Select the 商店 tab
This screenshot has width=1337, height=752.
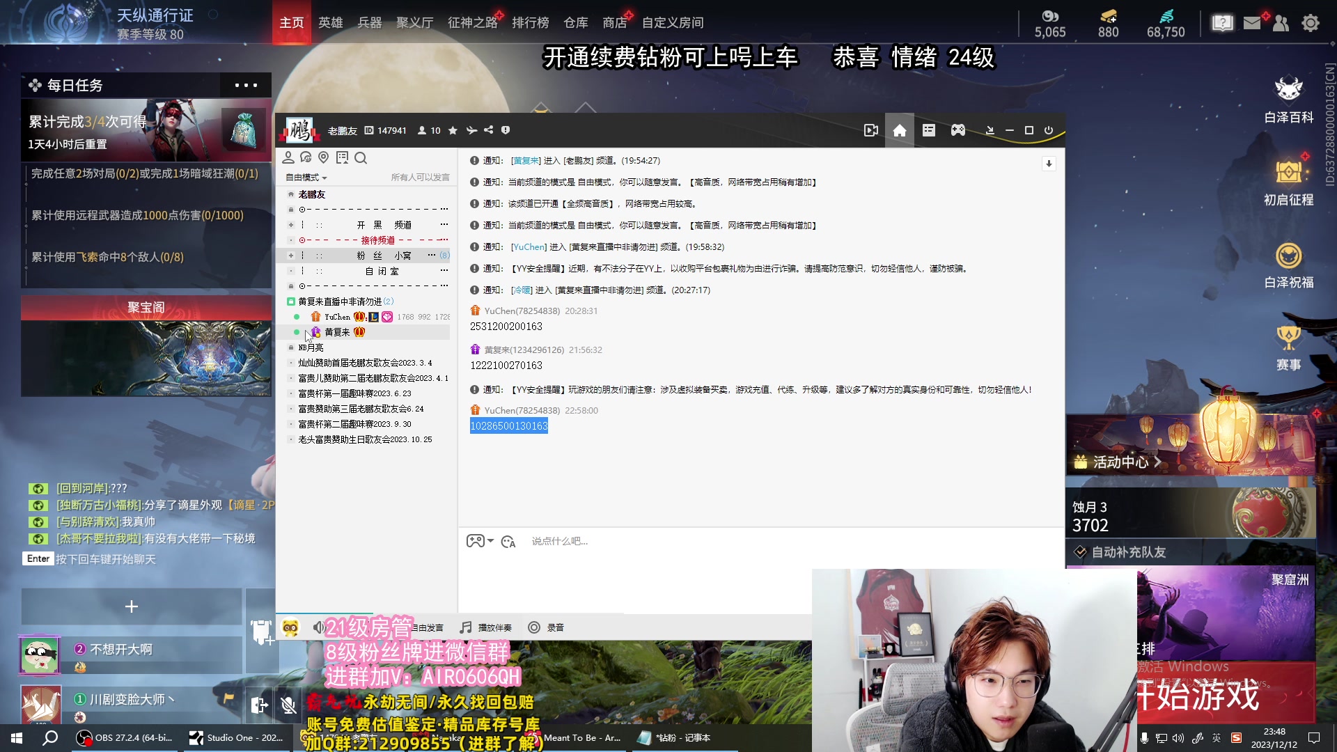[x=615, y=23]
